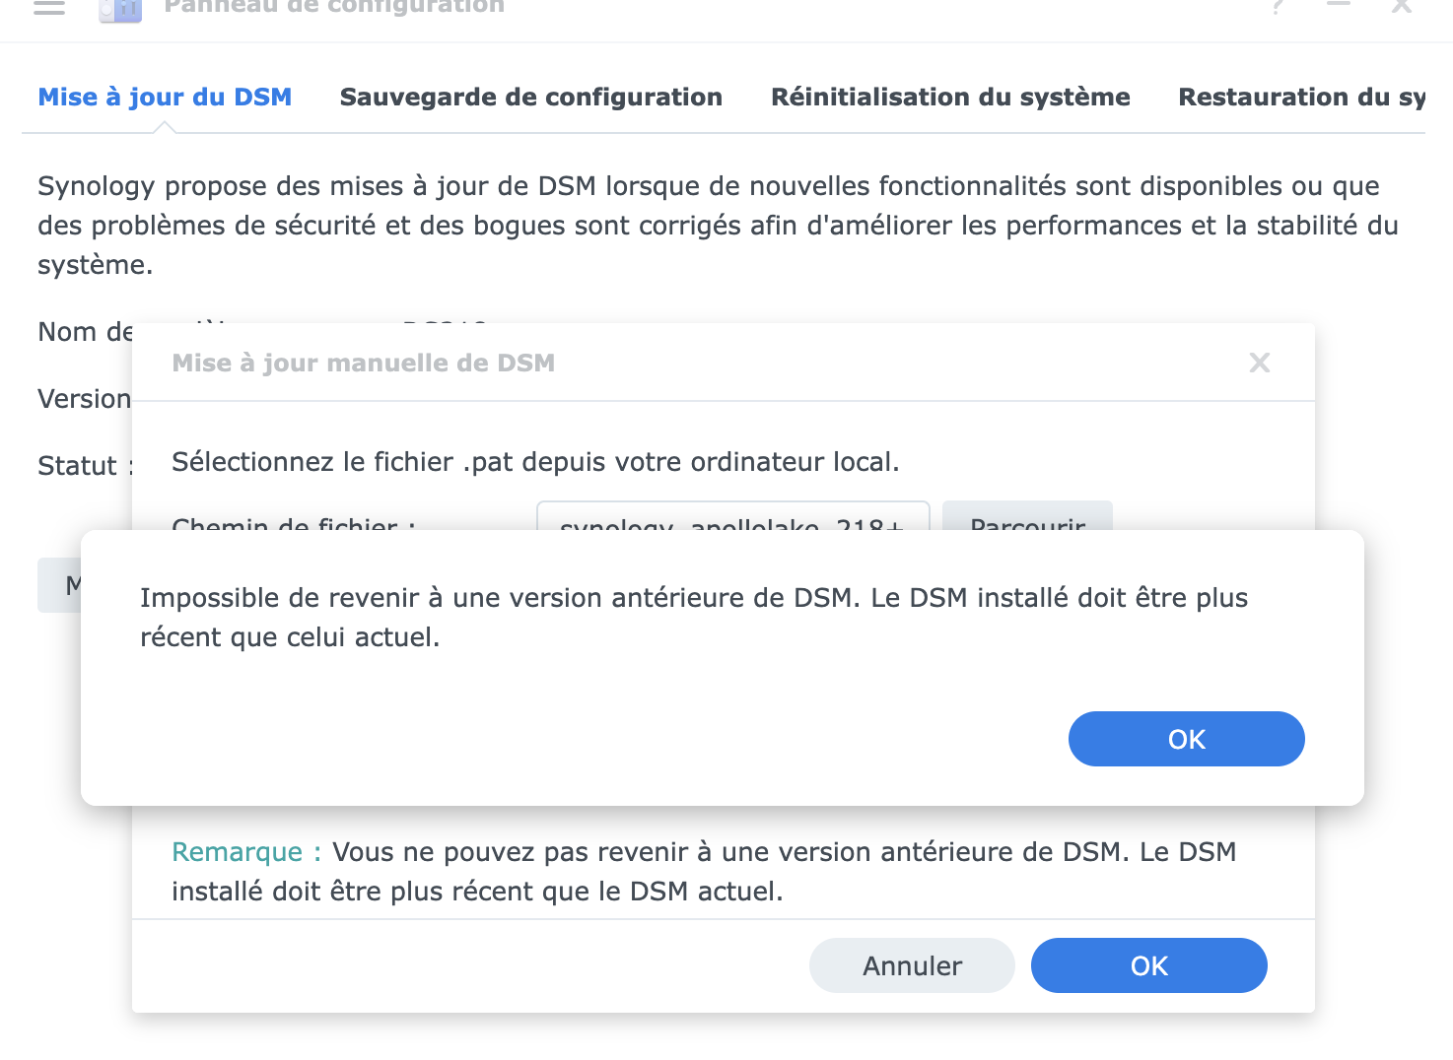Focus the synology_apollolake file path field
The width and height of the screenshot is (1453, 1060).
(732, 516)
